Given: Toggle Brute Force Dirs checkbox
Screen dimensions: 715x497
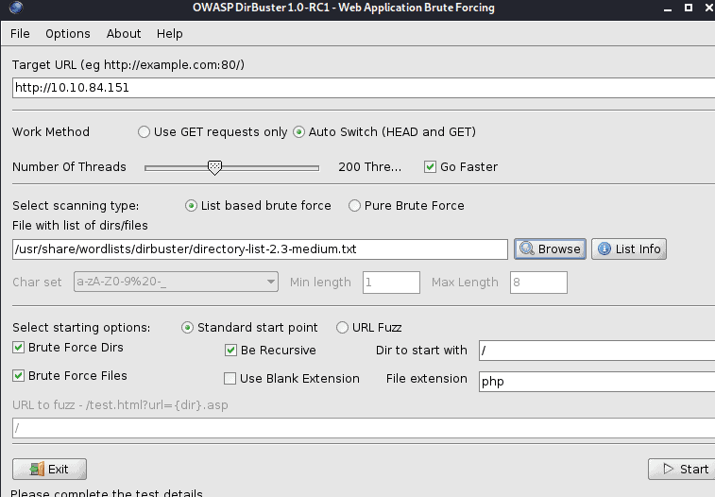Looking at the screenshot, I should pyautogui.click(x=18, y=348).
